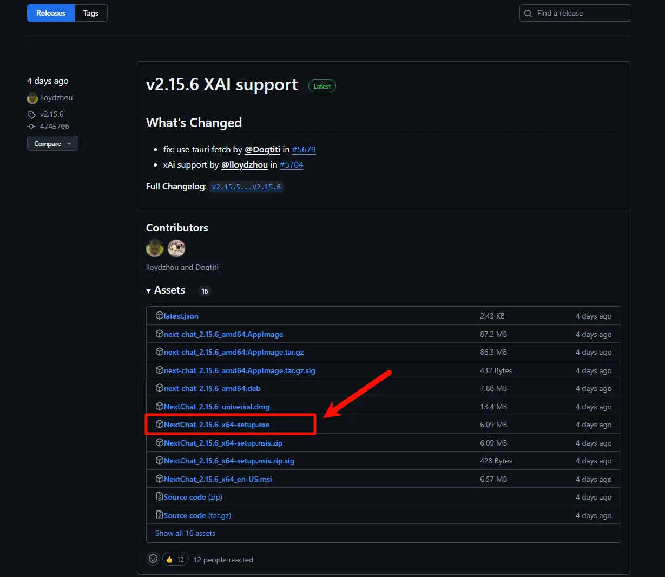Show all 16 assets
This screenshot has height=577, width=665.
tap(185, 533)
